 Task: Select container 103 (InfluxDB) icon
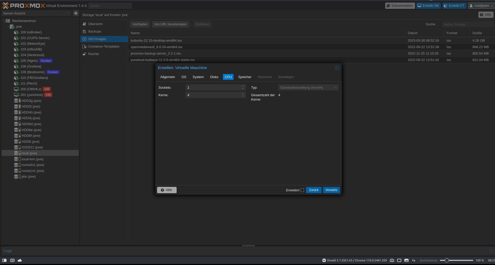click(17, 49)
